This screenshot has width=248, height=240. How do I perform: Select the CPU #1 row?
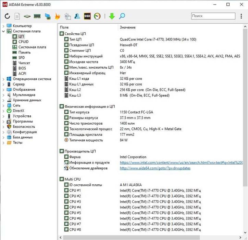(150, 190)
